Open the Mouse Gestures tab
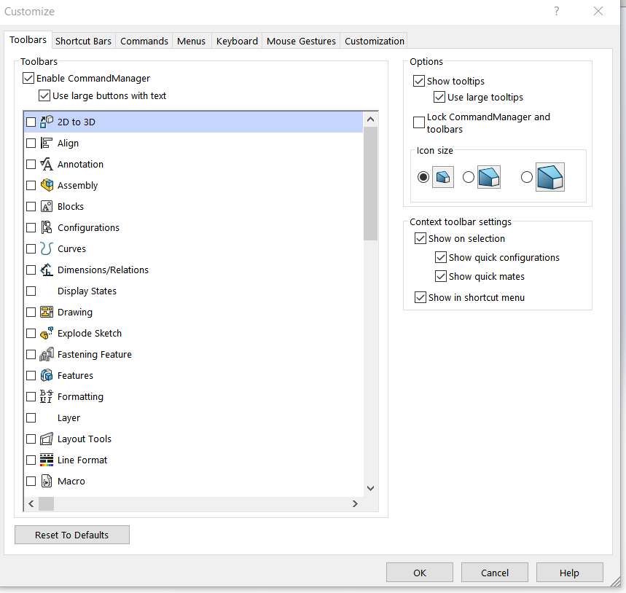 pos(301,41)
